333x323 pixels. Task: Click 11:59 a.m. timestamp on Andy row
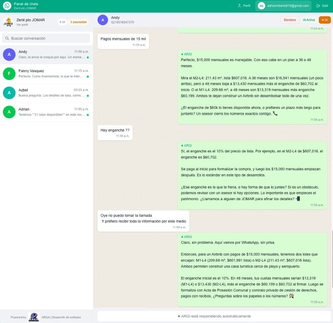(81, 52)
